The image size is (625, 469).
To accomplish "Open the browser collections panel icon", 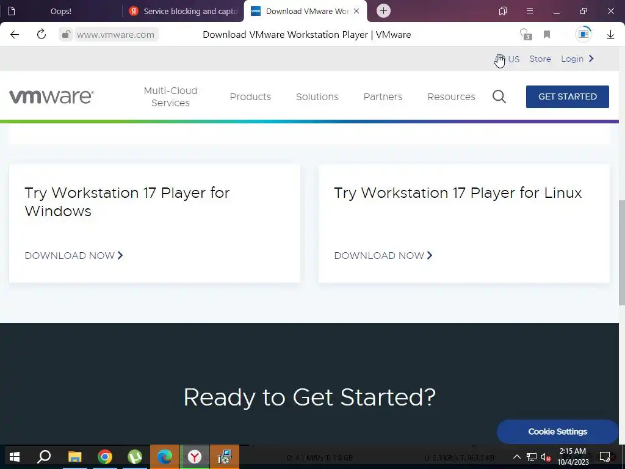I will coord(503,11).
